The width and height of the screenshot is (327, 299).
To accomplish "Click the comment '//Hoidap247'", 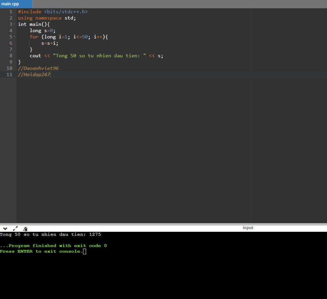I will 34,74.
